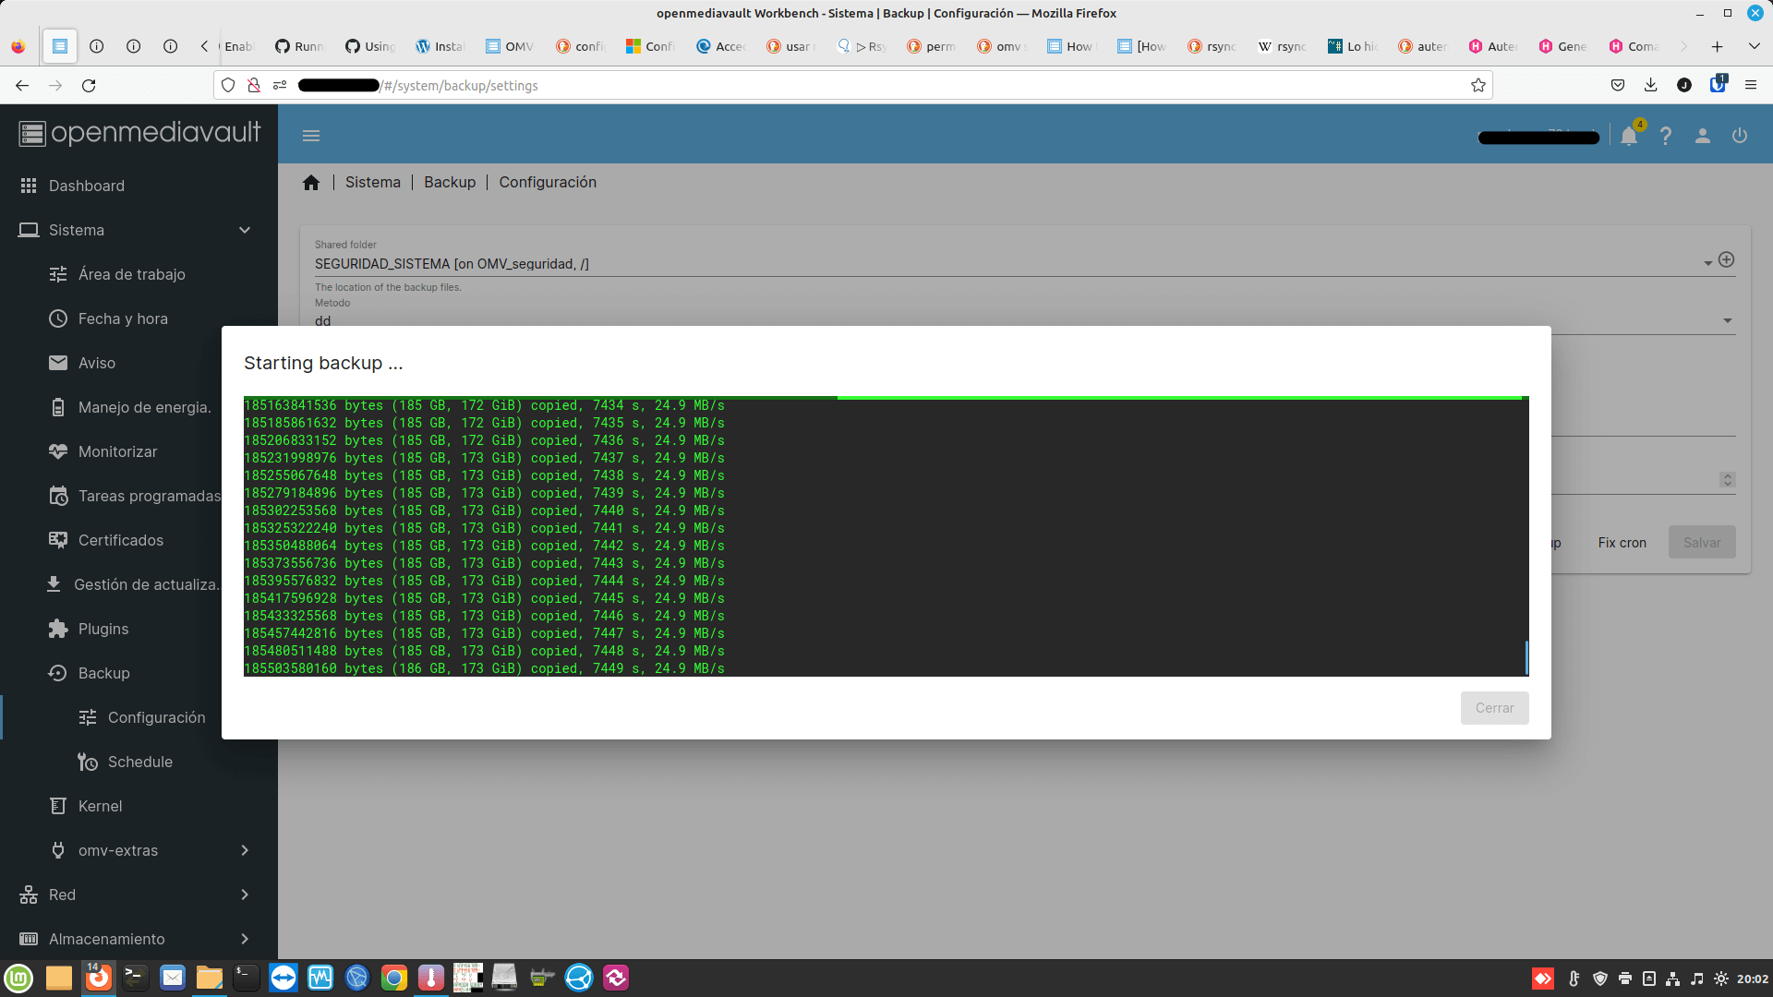Click the Fix cron button
Viewport: 1773px width, 997px height.
(x=1622, y=543)
